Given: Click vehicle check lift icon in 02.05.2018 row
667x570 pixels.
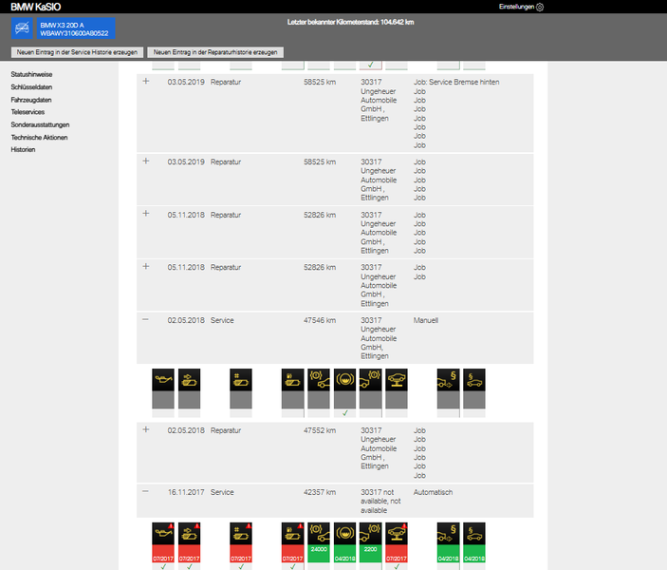Looking at the screenshot, I should point(397,380).
